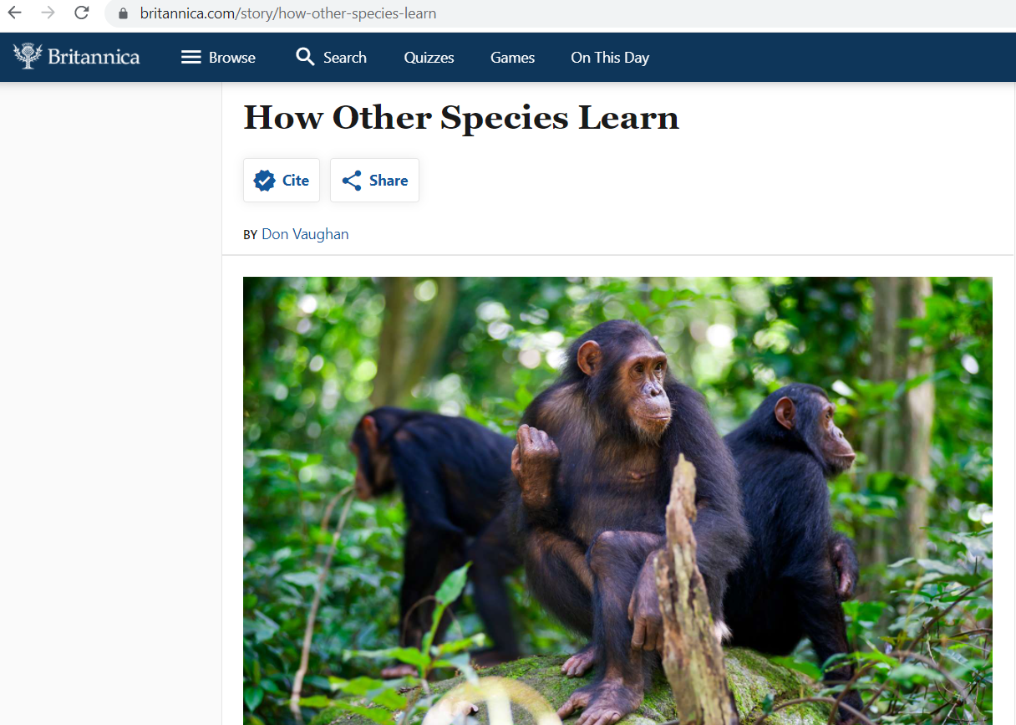Expand the Browse navigation menu label
Viewport: 1016px width, 725px height.
(232, 58)
